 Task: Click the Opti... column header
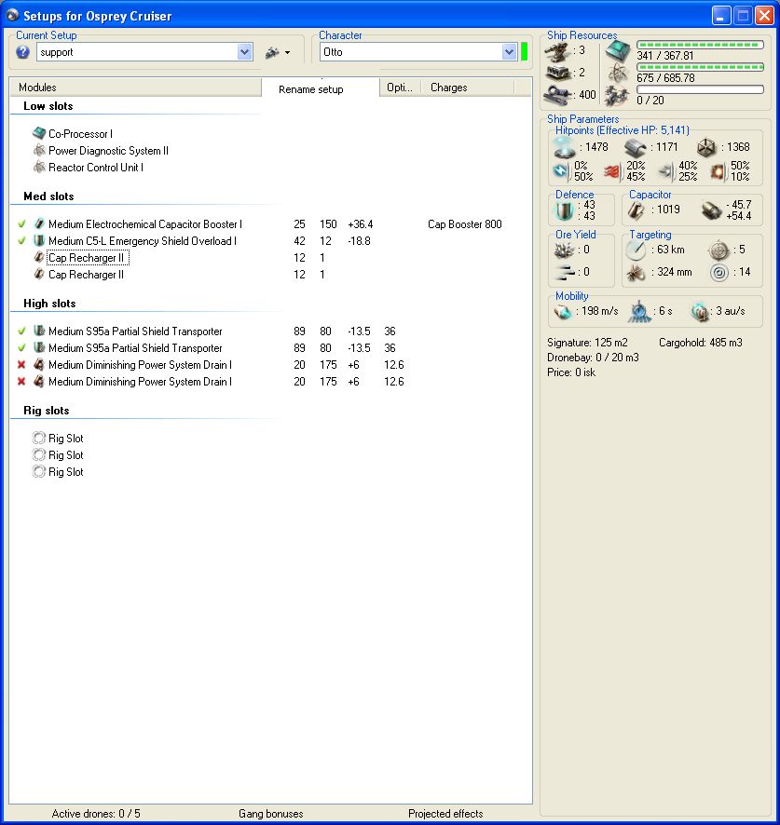400,88
